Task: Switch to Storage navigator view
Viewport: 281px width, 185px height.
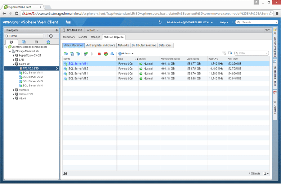Action: (36, 42)
